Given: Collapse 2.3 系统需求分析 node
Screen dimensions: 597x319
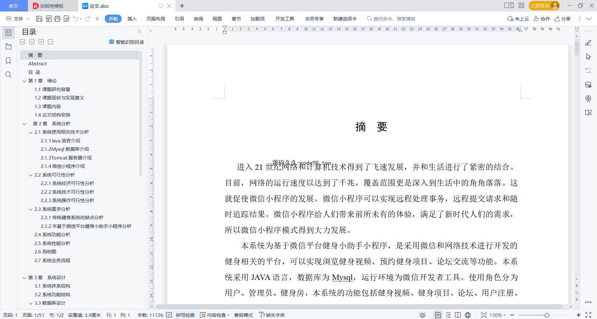Looking at the screenshot, I should pos(30,209).
